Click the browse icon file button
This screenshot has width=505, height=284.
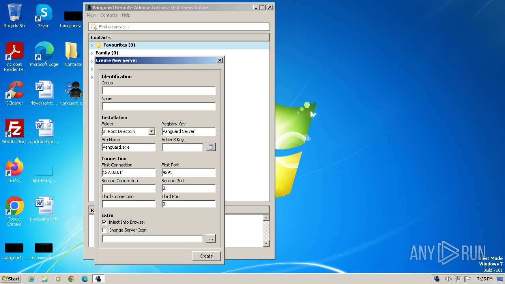pos(211,239)
